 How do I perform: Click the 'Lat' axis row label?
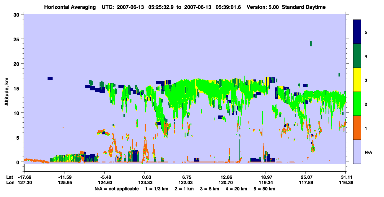[9, 177]
